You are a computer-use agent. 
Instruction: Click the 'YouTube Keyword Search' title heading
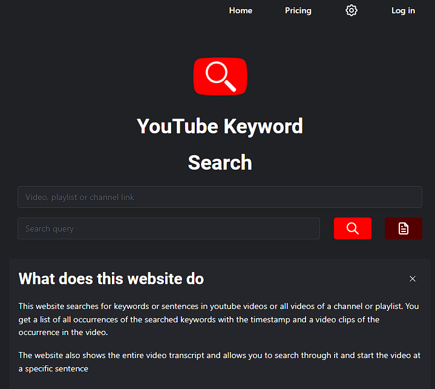coord(220,144)
